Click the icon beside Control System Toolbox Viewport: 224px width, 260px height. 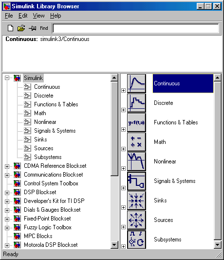click(x=17, y=183)
